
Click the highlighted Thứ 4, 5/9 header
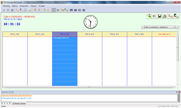click(65, 34)
